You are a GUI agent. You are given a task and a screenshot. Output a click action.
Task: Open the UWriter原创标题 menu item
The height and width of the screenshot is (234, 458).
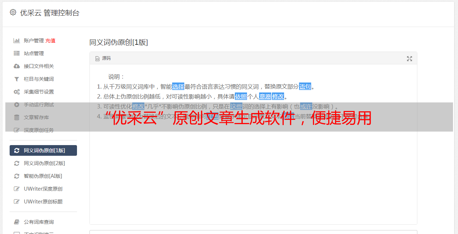pyautogui.click(x=43, y=202)
